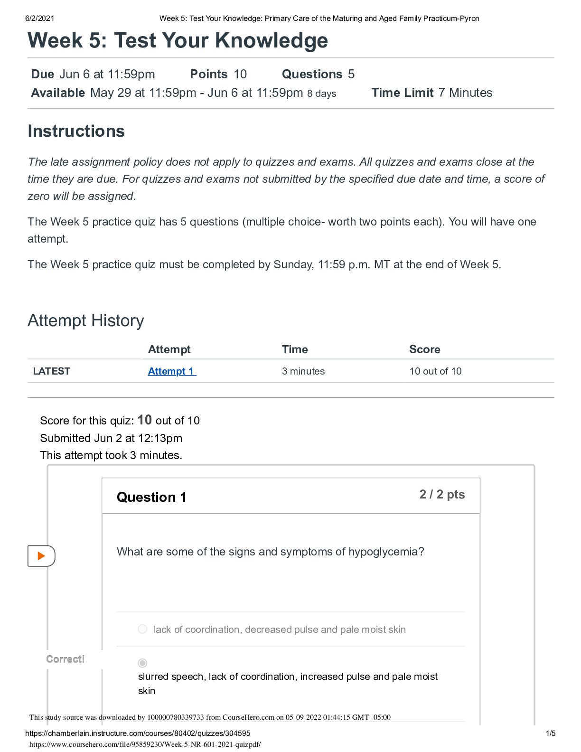Screen dimensions: 581x752
Task: Click the Week 5: Test Your Knowledge heading
Action: coord(178,40)
